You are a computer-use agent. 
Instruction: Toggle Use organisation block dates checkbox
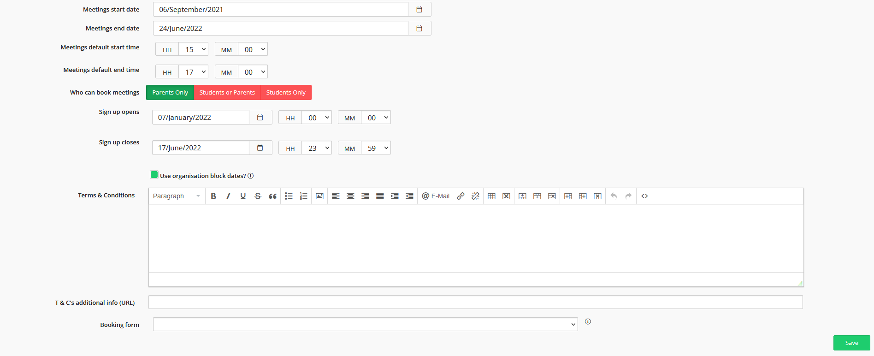tap(154, 175)
